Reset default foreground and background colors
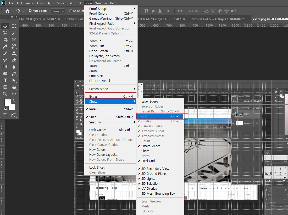Screen dimensions: 288x215 coord(6,109)
